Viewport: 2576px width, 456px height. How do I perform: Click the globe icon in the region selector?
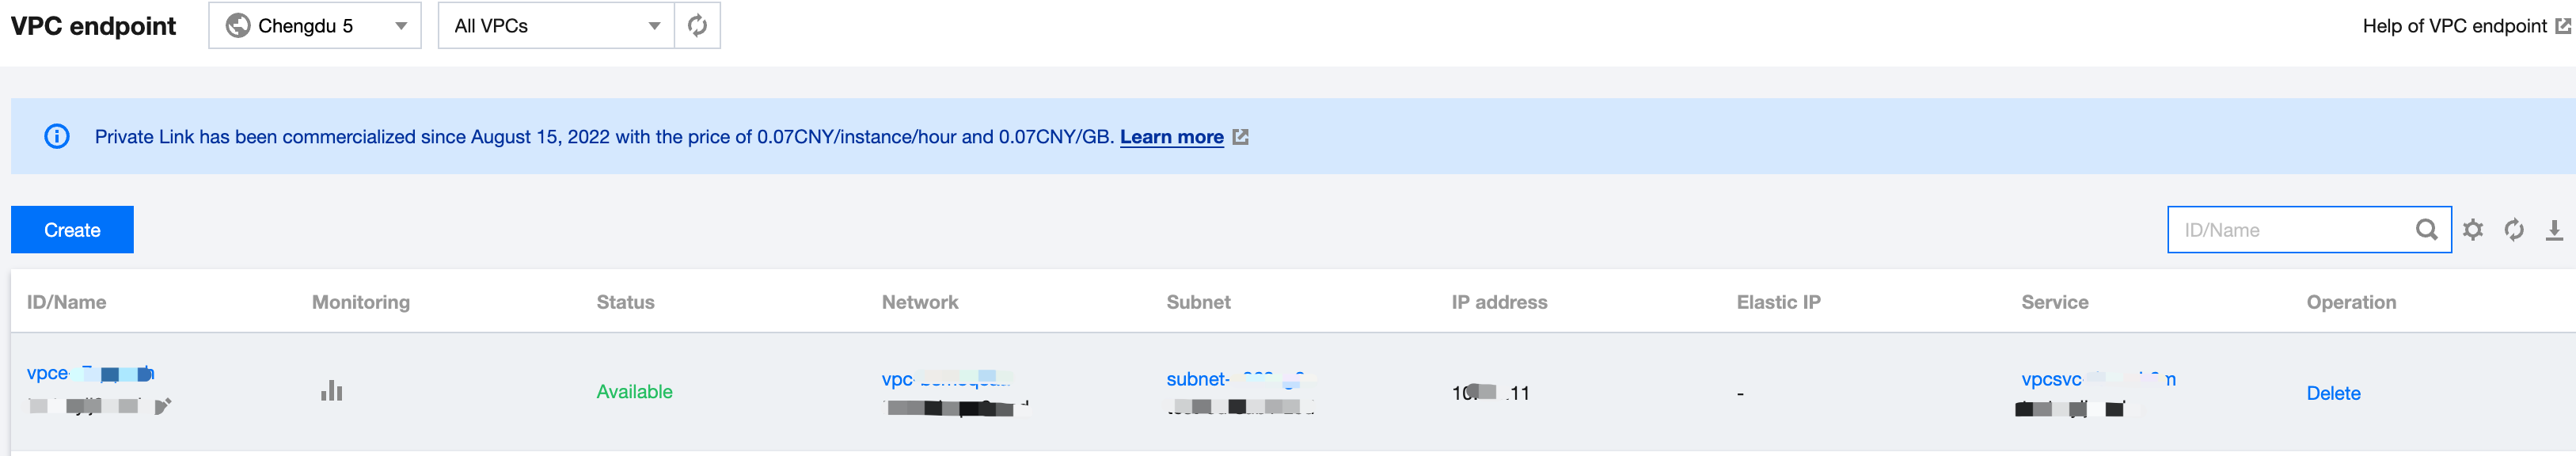[x=238, y=26]
